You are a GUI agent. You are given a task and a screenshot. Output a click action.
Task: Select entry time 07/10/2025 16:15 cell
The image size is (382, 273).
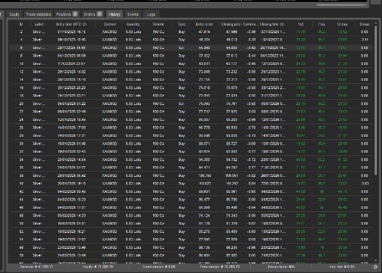(x=71, y=32)
